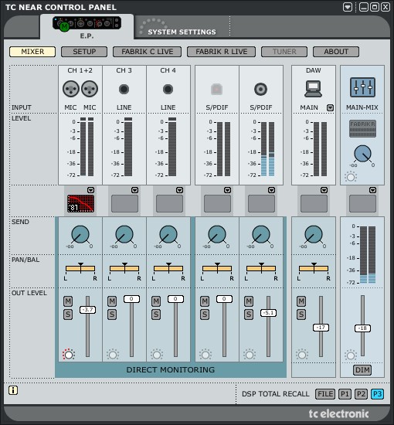The height and width of the screenshot is (425, 394).
Task: Open the Fabrik R module in MAIN-MIX
Action: tap(362, 128)
